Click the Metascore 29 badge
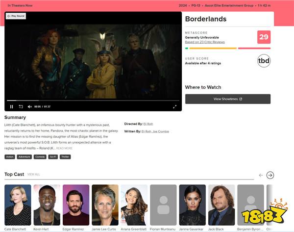Image resolution: width=294 pixels, height=232 pixels. 264,37
